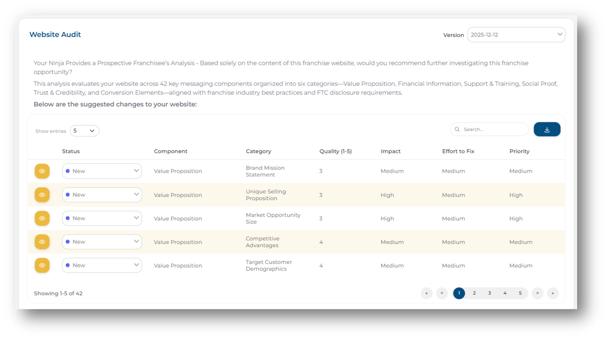The width and height of the screenshot is (608, 340).
Task: Jump to first page of results
Action: tap(426, 293)
